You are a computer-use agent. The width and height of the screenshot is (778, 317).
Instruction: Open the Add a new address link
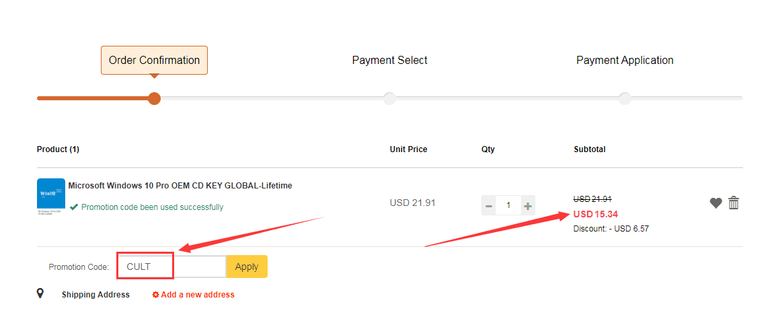pos(197,295)
